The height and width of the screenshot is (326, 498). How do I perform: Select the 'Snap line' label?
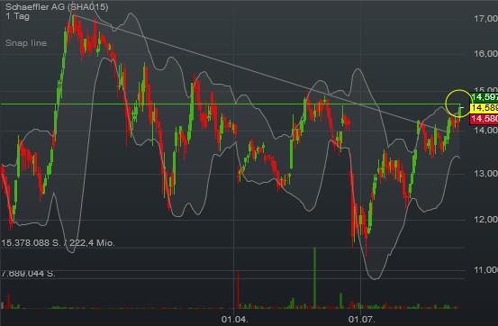click(26, 43)
